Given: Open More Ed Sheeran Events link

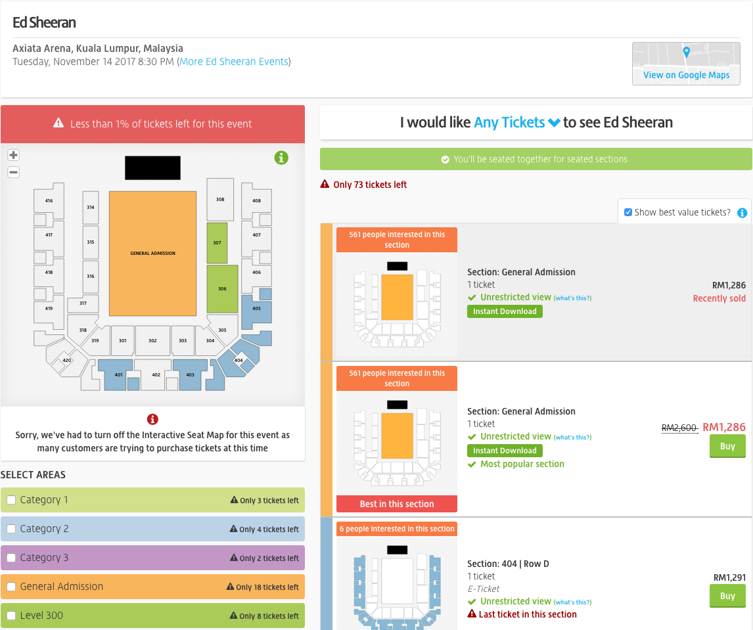Looking at the screenshot, I should (234, 62).
